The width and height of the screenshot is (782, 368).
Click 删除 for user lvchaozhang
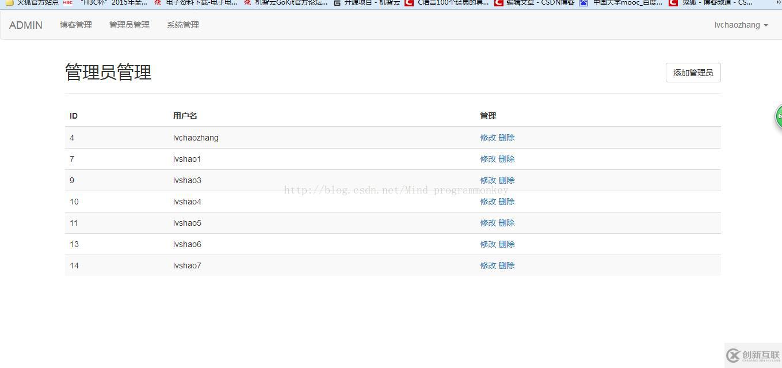pyautogui.click(x=506, y=138)
